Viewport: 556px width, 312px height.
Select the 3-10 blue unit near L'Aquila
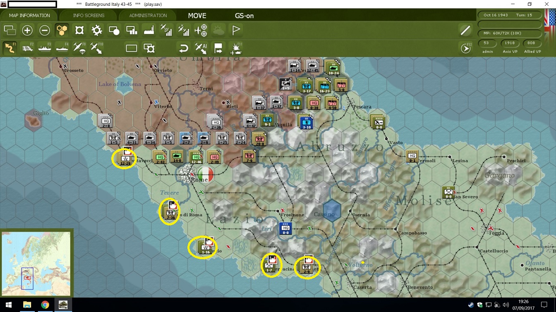(306, 123)
